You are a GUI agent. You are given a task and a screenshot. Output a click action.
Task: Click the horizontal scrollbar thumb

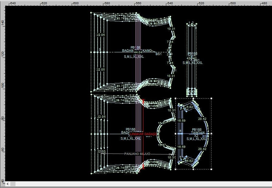coord(13,184)
